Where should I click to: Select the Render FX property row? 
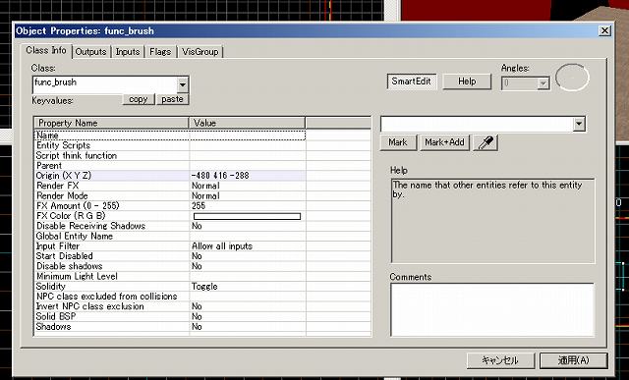(x=170, y=186)
